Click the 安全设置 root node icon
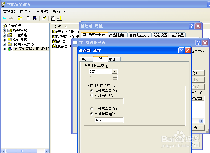The height and width of the screenshot is (153, 210). tap(5, 26)
